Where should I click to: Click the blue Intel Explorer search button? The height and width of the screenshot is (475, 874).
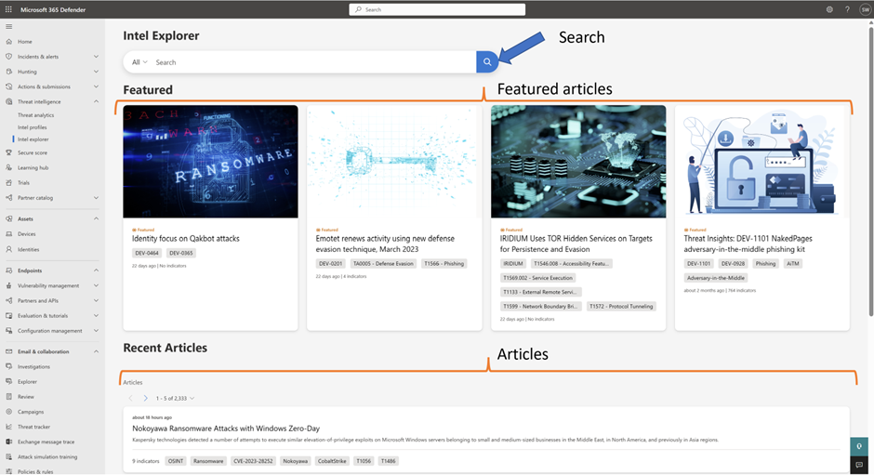487,62
